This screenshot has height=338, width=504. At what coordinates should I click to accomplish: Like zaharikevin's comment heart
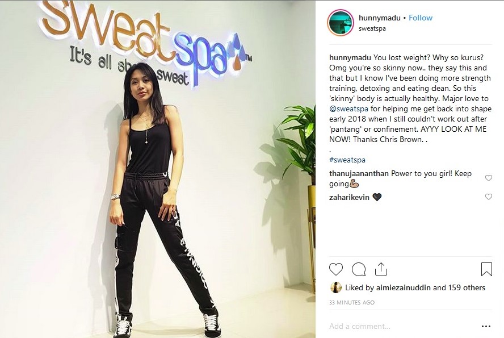[488, 197]
